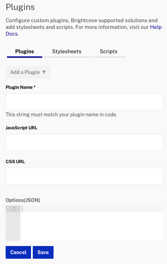This screenshot has width=167, height=264.
Task: Click the Plugin Name label
Action: [20, 87]
